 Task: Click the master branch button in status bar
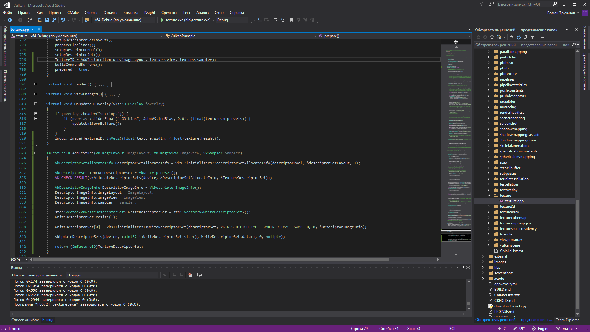click(x=568, y=329)
